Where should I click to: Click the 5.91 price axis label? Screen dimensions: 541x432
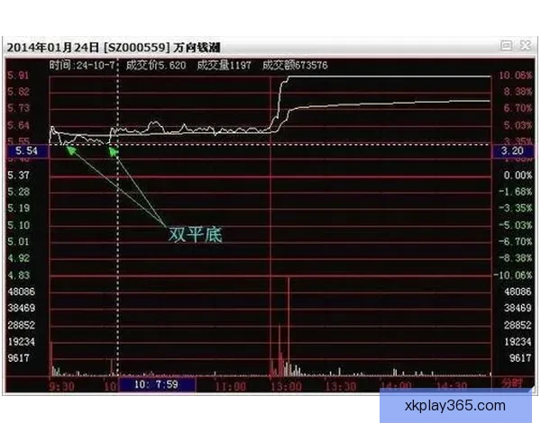pyautogui.click(x=18, y=75)
